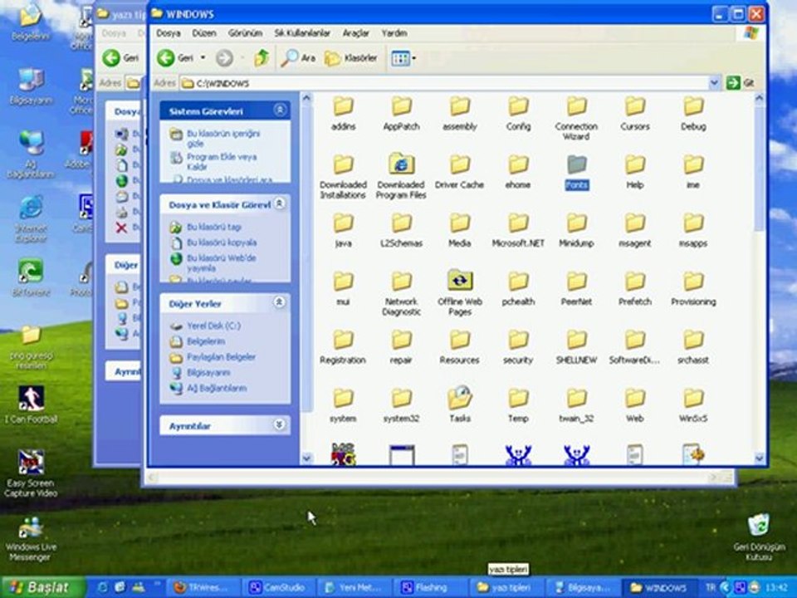Open the Yardım menu
Screen dimensions: 797x598
click(394, 33)
